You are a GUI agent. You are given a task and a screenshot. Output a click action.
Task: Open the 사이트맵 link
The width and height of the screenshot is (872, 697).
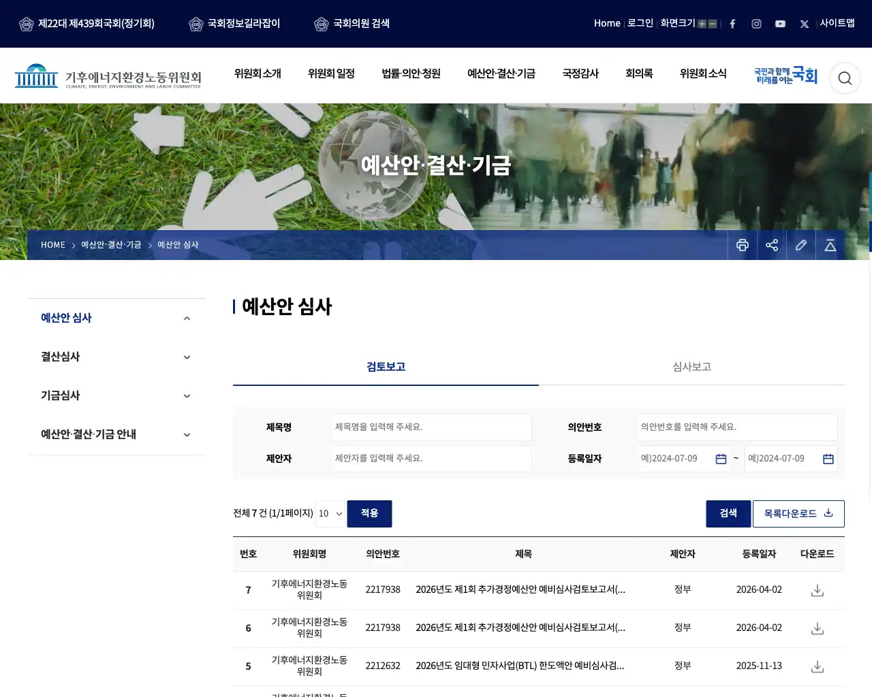[837, 23]
